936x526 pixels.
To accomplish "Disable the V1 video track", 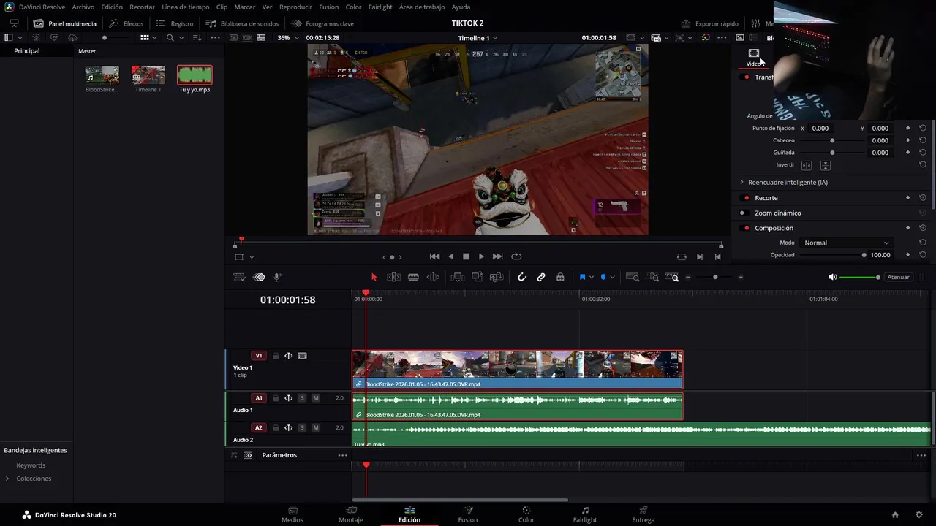I will pos(302,356).
